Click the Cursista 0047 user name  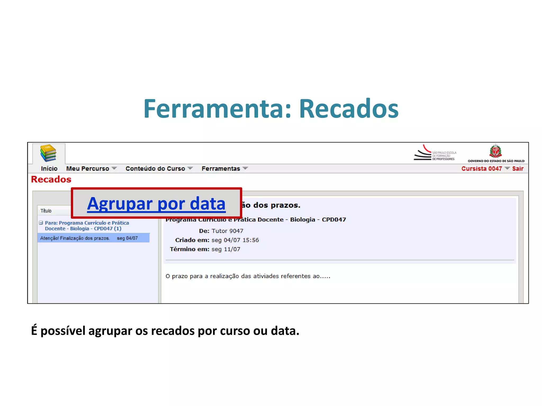click(482, 169)
